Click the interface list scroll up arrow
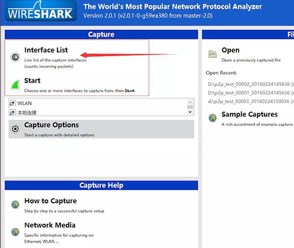Image resolution: width=294 pixels, height=248 pixels. click(190, 102)
